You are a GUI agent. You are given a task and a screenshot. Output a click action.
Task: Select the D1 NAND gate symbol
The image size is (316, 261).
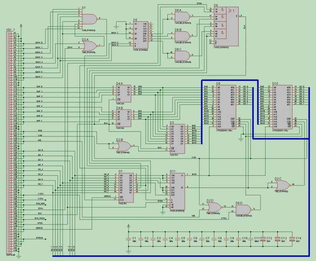89,19
